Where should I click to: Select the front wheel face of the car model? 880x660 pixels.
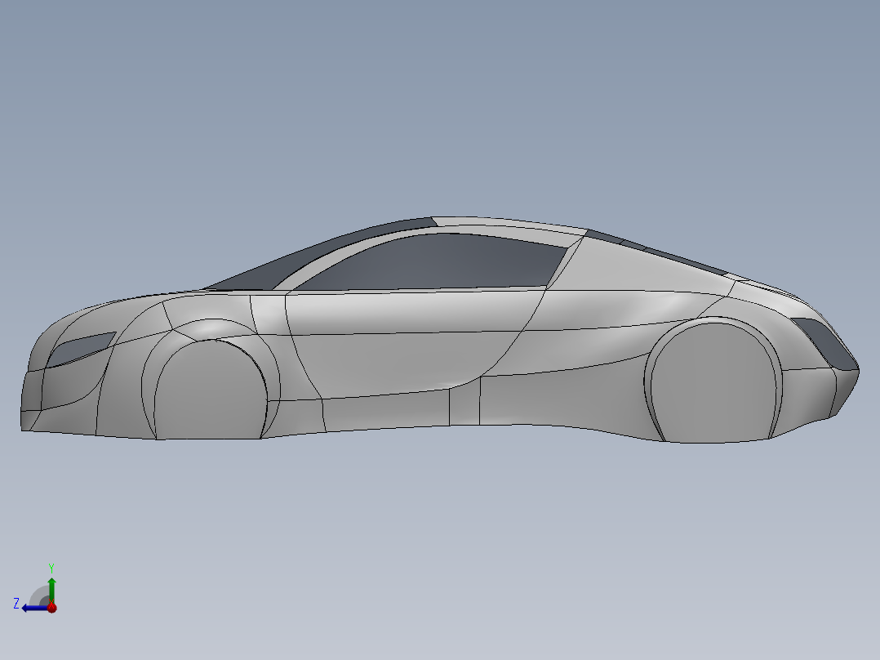211,390
